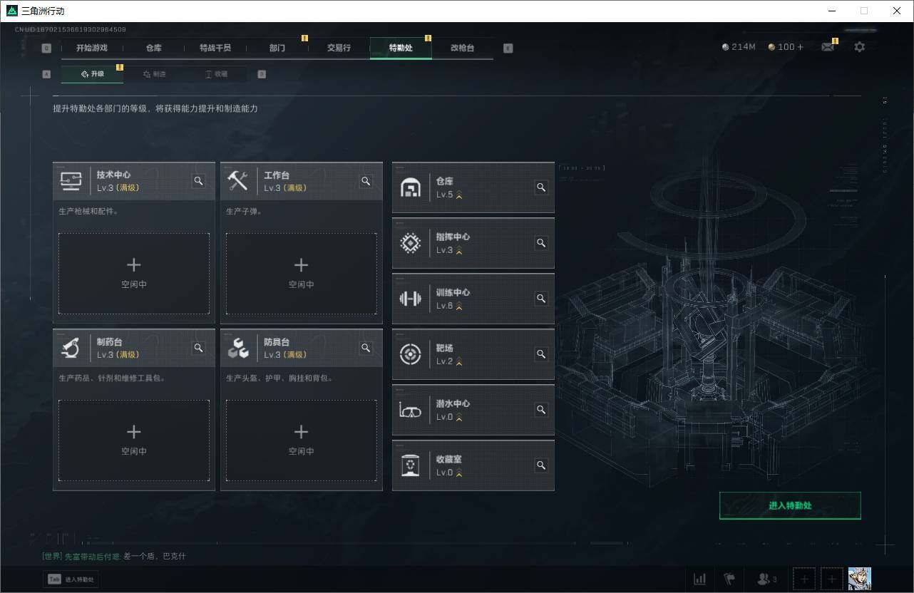Image resolution: width=914 pixels, height=593 pixels.
Task: Click the first empty squad slot plus
Action: (x=804, y=579)
